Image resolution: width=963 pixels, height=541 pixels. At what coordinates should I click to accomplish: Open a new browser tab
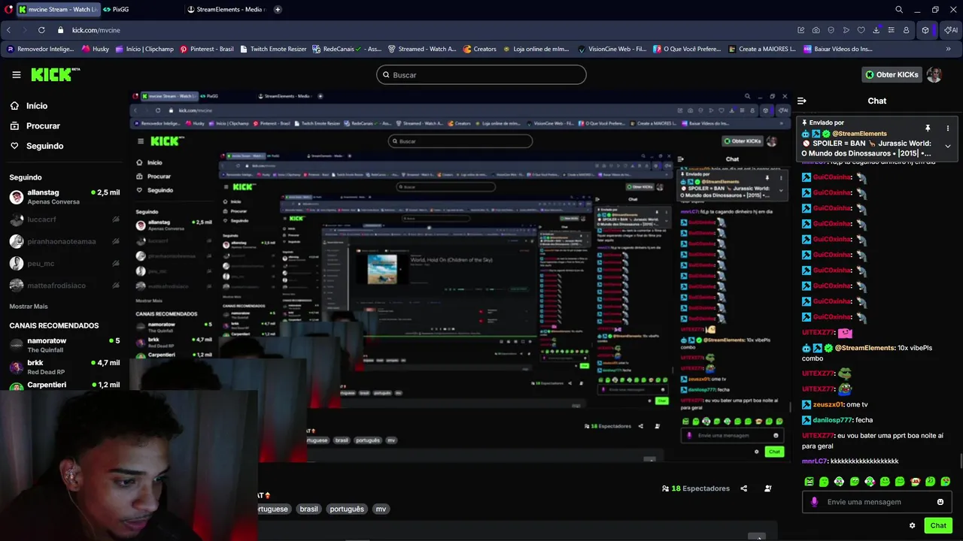(x=278, y=9)
